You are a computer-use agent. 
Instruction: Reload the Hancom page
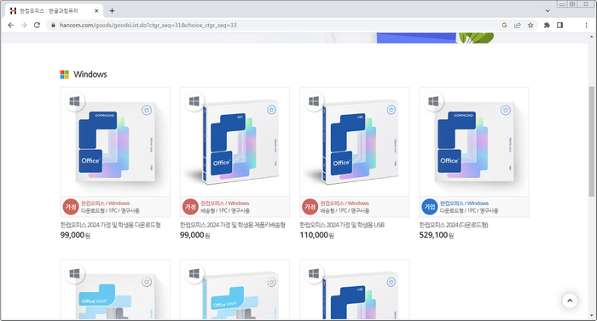point(37,25)
